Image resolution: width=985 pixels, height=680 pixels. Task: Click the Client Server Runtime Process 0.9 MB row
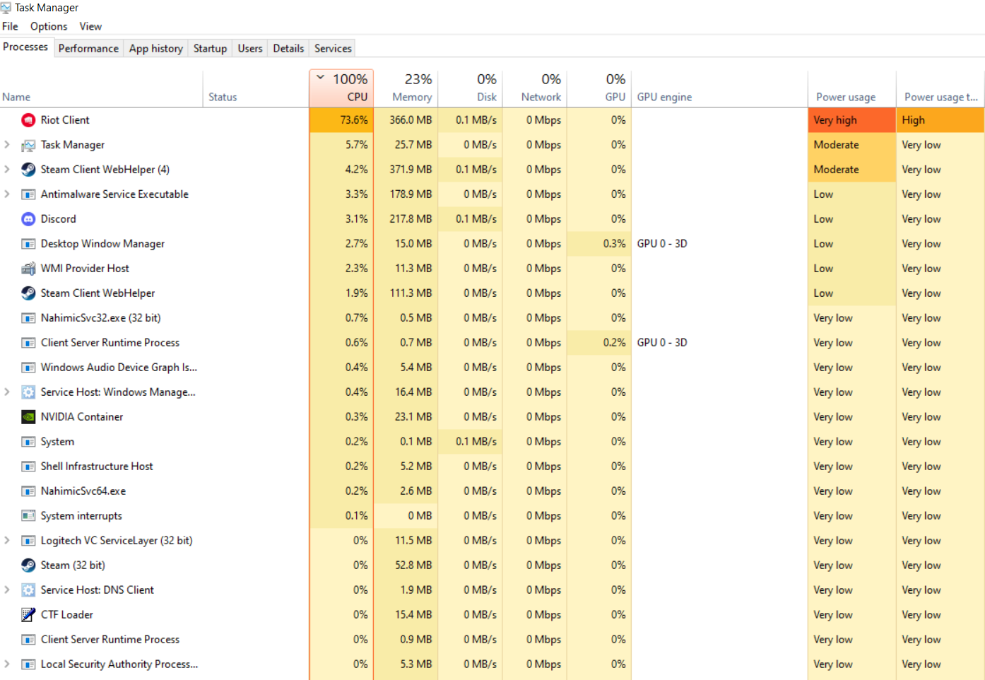492,640
